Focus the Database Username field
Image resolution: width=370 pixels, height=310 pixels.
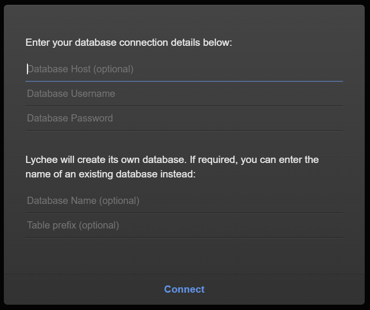tap(184, 94)
